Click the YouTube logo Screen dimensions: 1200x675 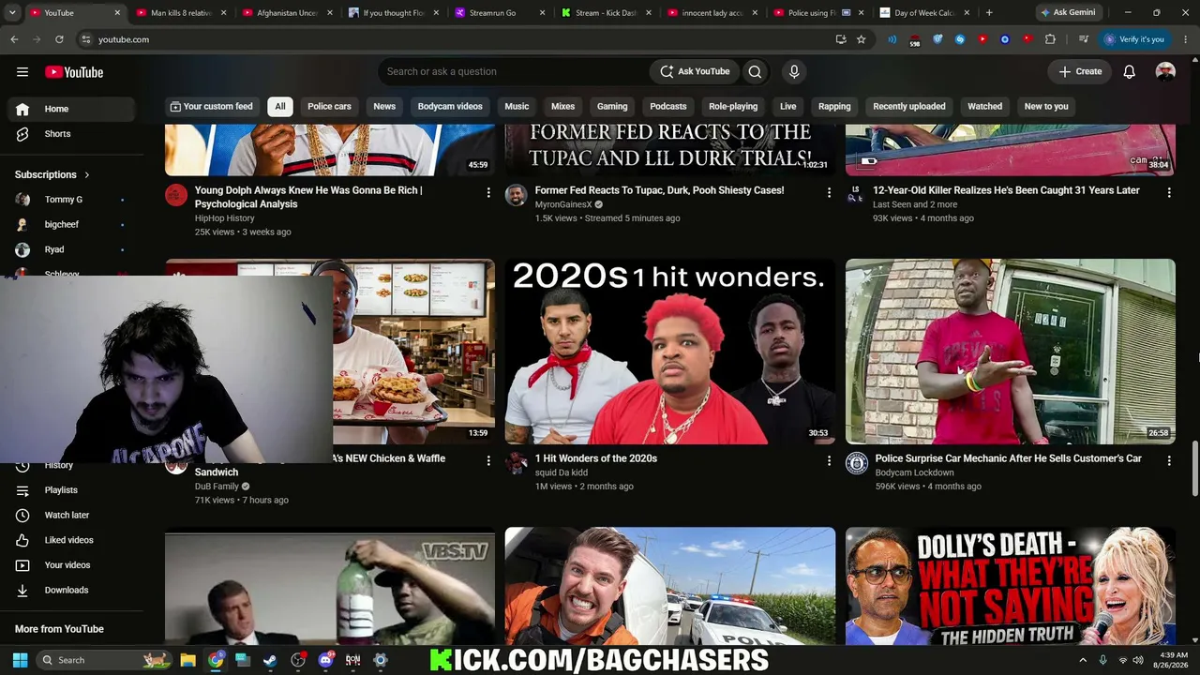tap(74, 72)
